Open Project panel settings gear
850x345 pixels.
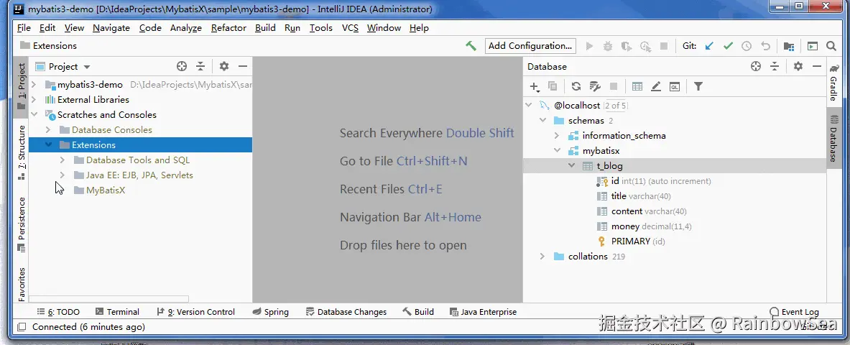224,66
